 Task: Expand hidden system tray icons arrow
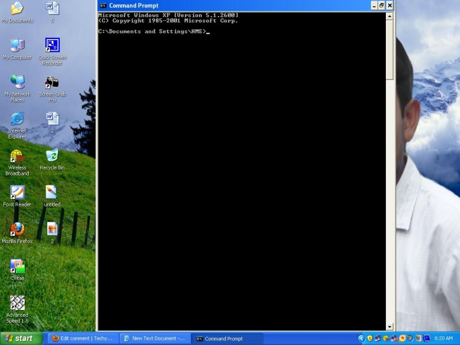coord(361,339)
